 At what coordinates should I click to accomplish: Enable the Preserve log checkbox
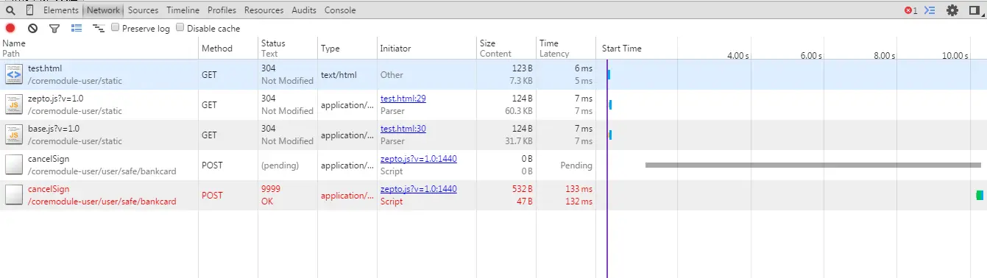[x=116, y=27]
